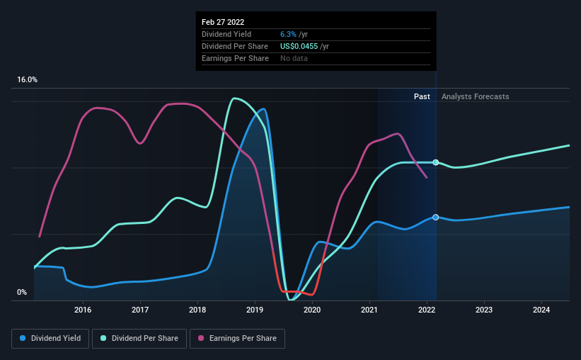Click the tooltip Earnings Per Share row label
This screenshot has height=360, width=581.
click(x=235, y=58)
